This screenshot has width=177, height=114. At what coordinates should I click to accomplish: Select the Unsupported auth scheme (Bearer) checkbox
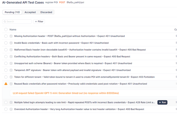pos(6,63)
